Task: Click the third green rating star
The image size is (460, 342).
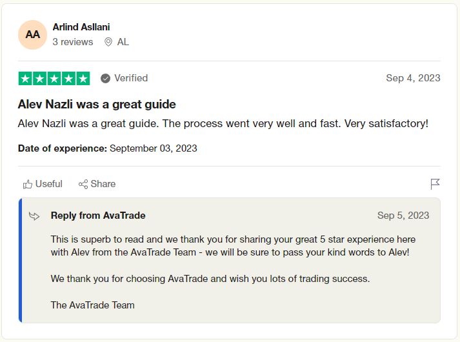Action: pos(54,79)
